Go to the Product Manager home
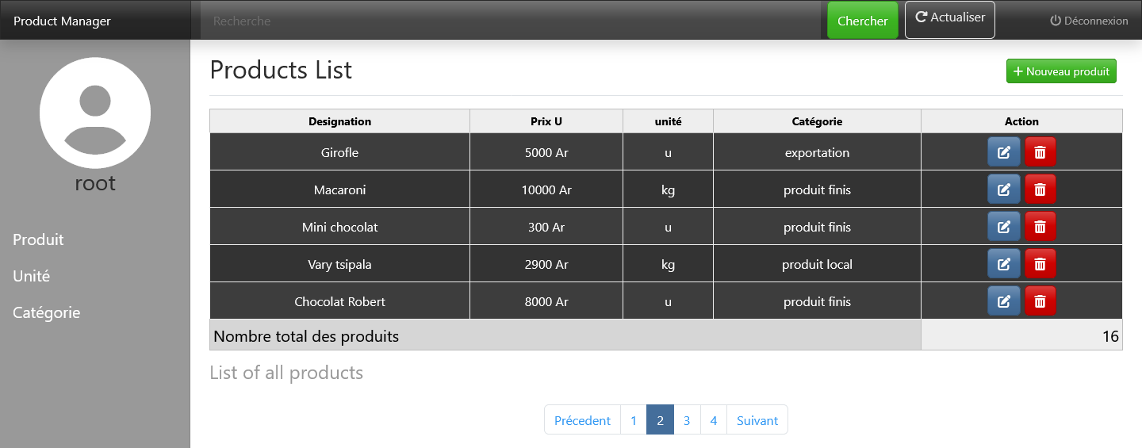Image resolution: width=1142 pixels, height=448 pixels. 62,21
